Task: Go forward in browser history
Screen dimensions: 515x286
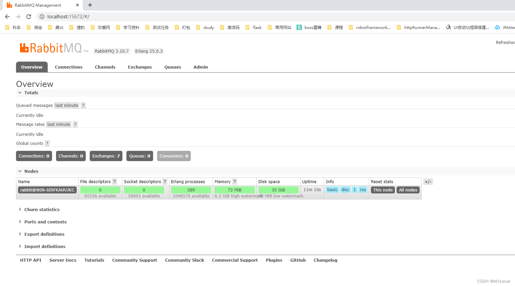Action: point(18,17)
